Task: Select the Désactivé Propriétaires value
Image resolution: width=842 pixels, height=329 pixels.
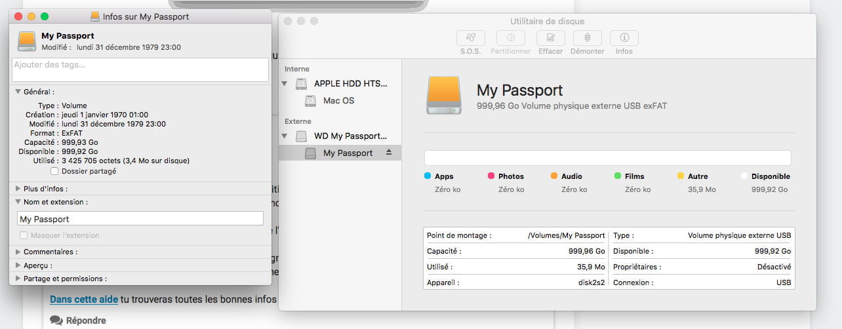Action: pos(773,267)
